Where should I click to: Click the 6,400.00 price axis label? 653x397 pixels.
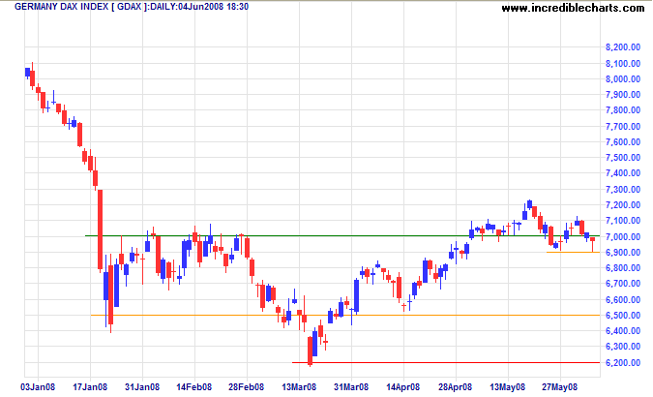pos(623,331)
